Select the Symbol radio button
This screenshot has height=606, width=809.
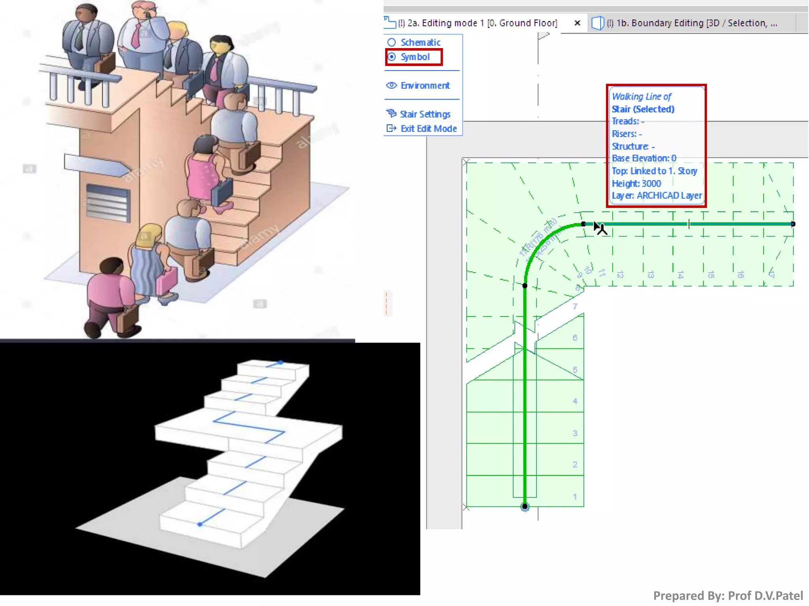click(391, 57)
